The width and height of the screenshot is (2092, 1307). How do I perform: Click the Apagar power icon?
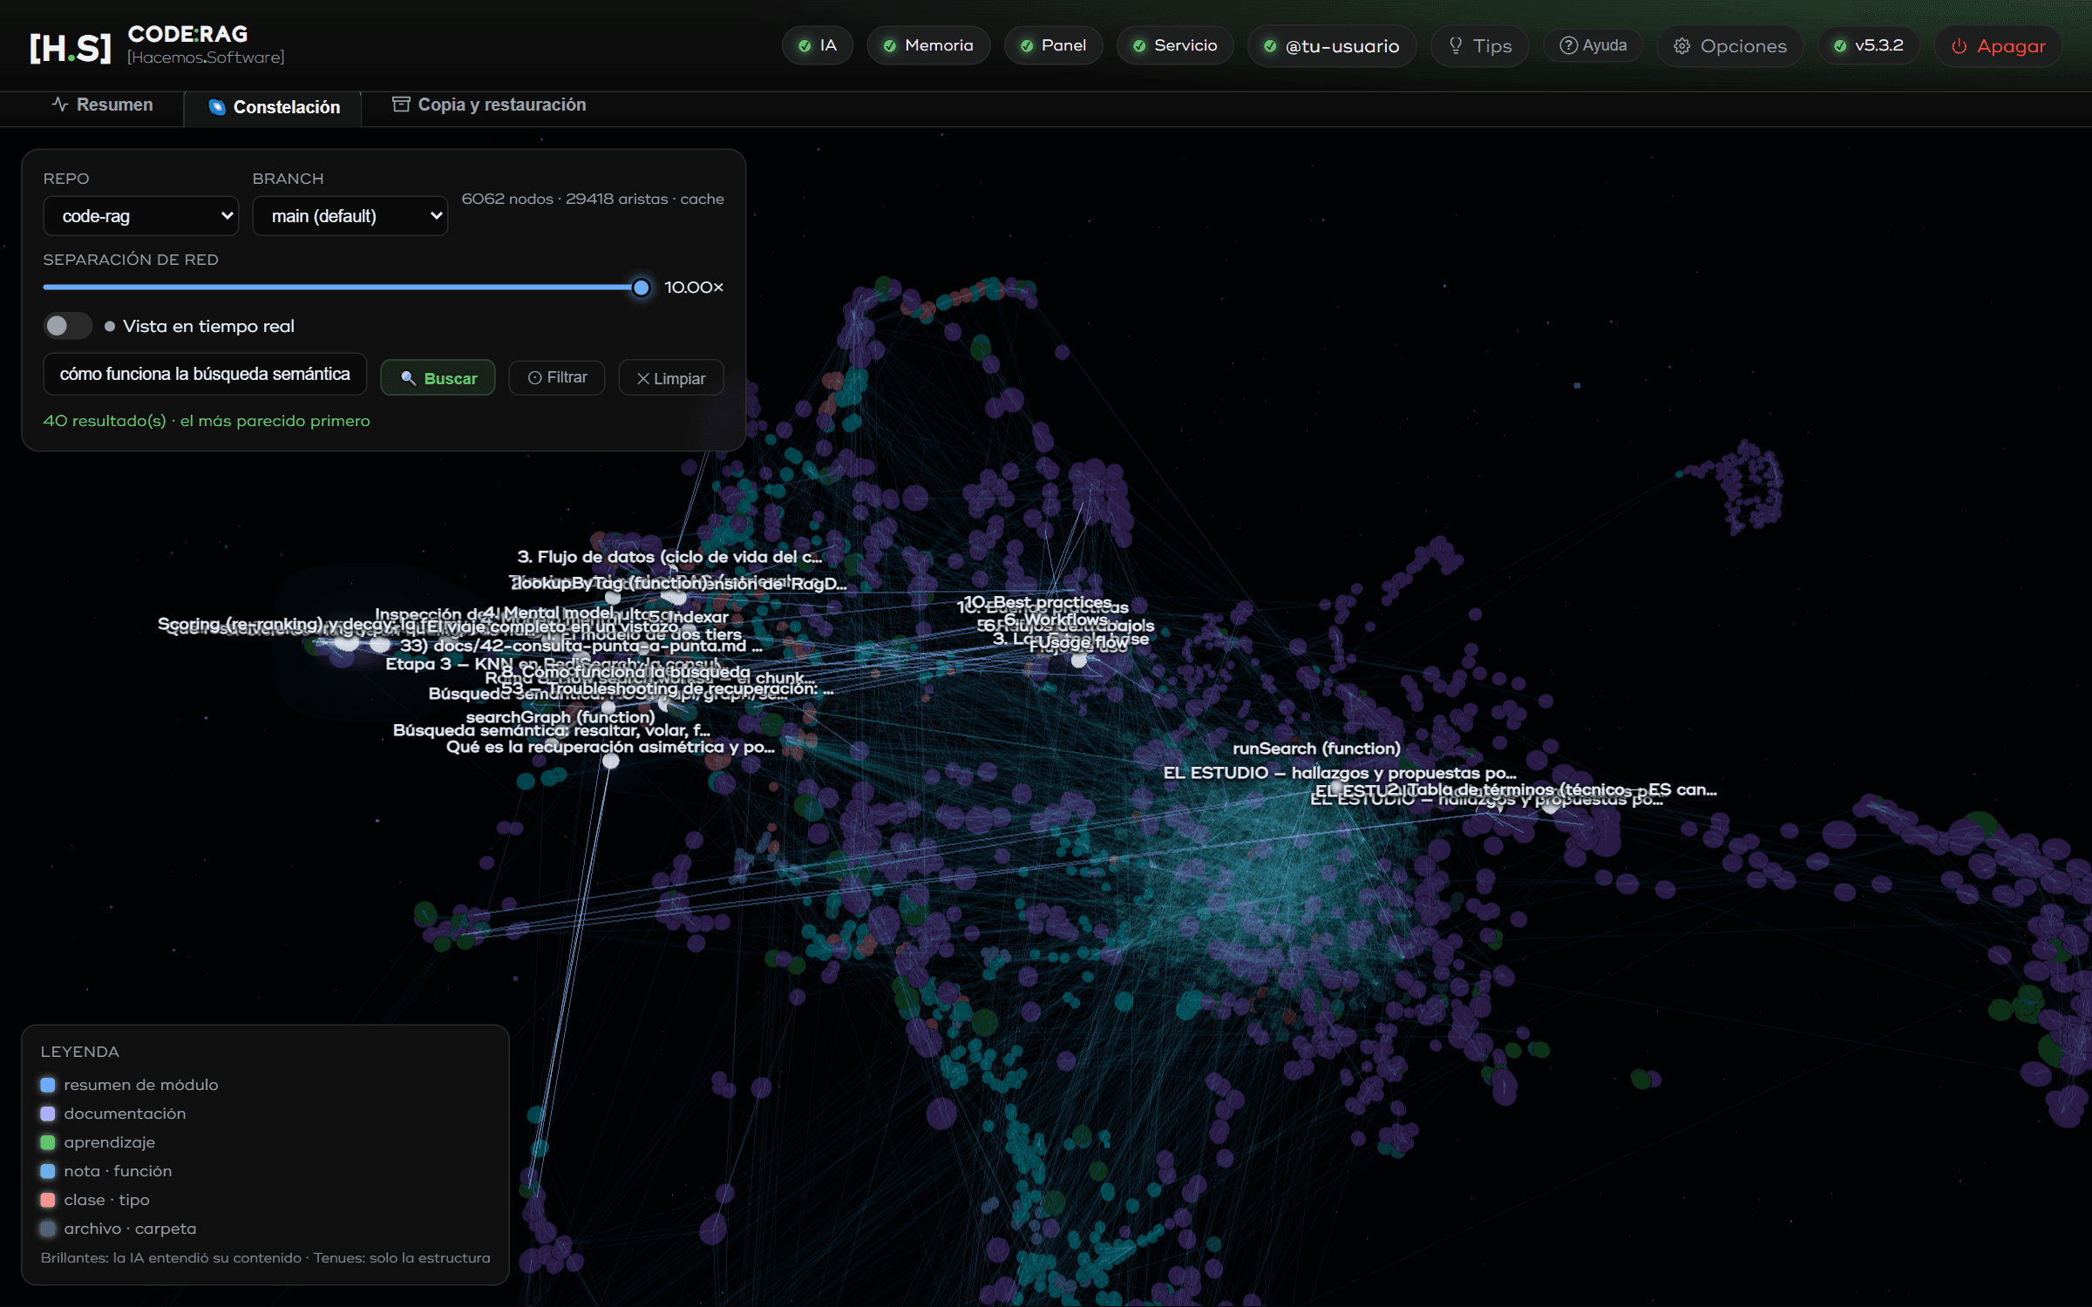click(x=1959, y=46)
